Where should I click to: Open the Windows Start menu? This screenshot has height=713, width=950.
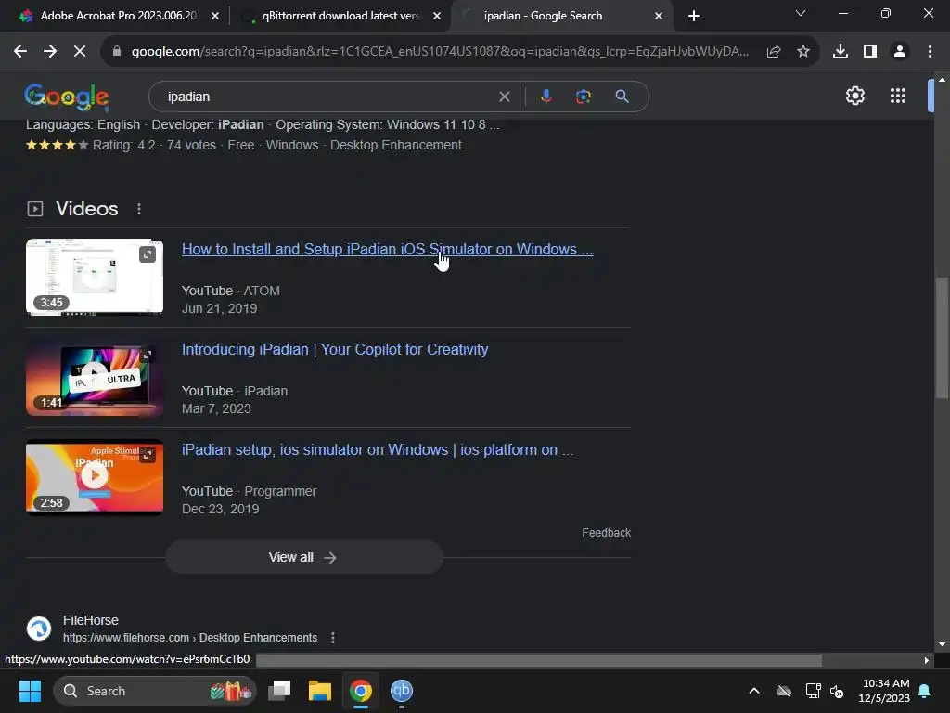coord(30,691)
